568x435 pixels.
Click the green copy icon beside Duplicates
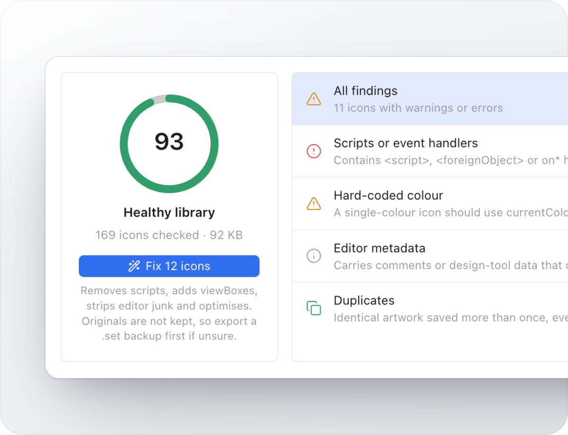(x=313, y=308)
